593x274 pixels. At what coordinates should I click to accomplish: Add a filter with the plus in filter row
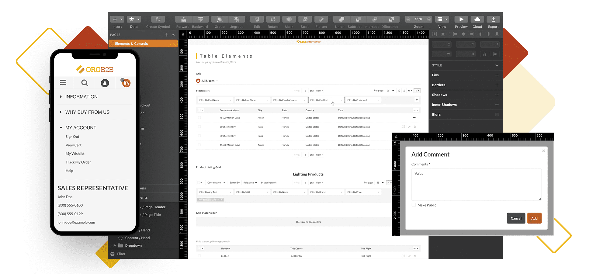click(417, 100)
